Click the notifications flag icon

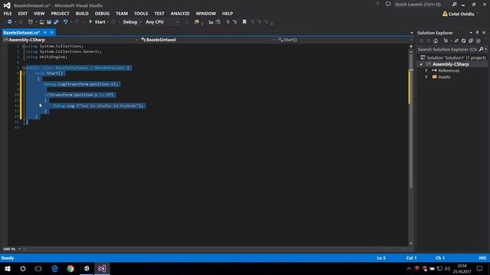click(x=377, y=4)
